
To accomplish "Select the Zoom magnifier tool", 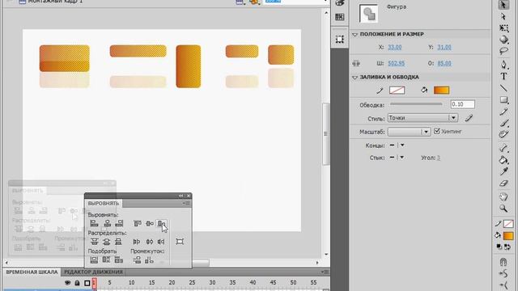I will coord(503,209).
